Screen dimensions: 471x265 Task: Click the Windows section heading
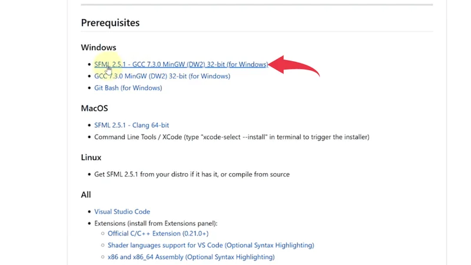click(98, 47)
